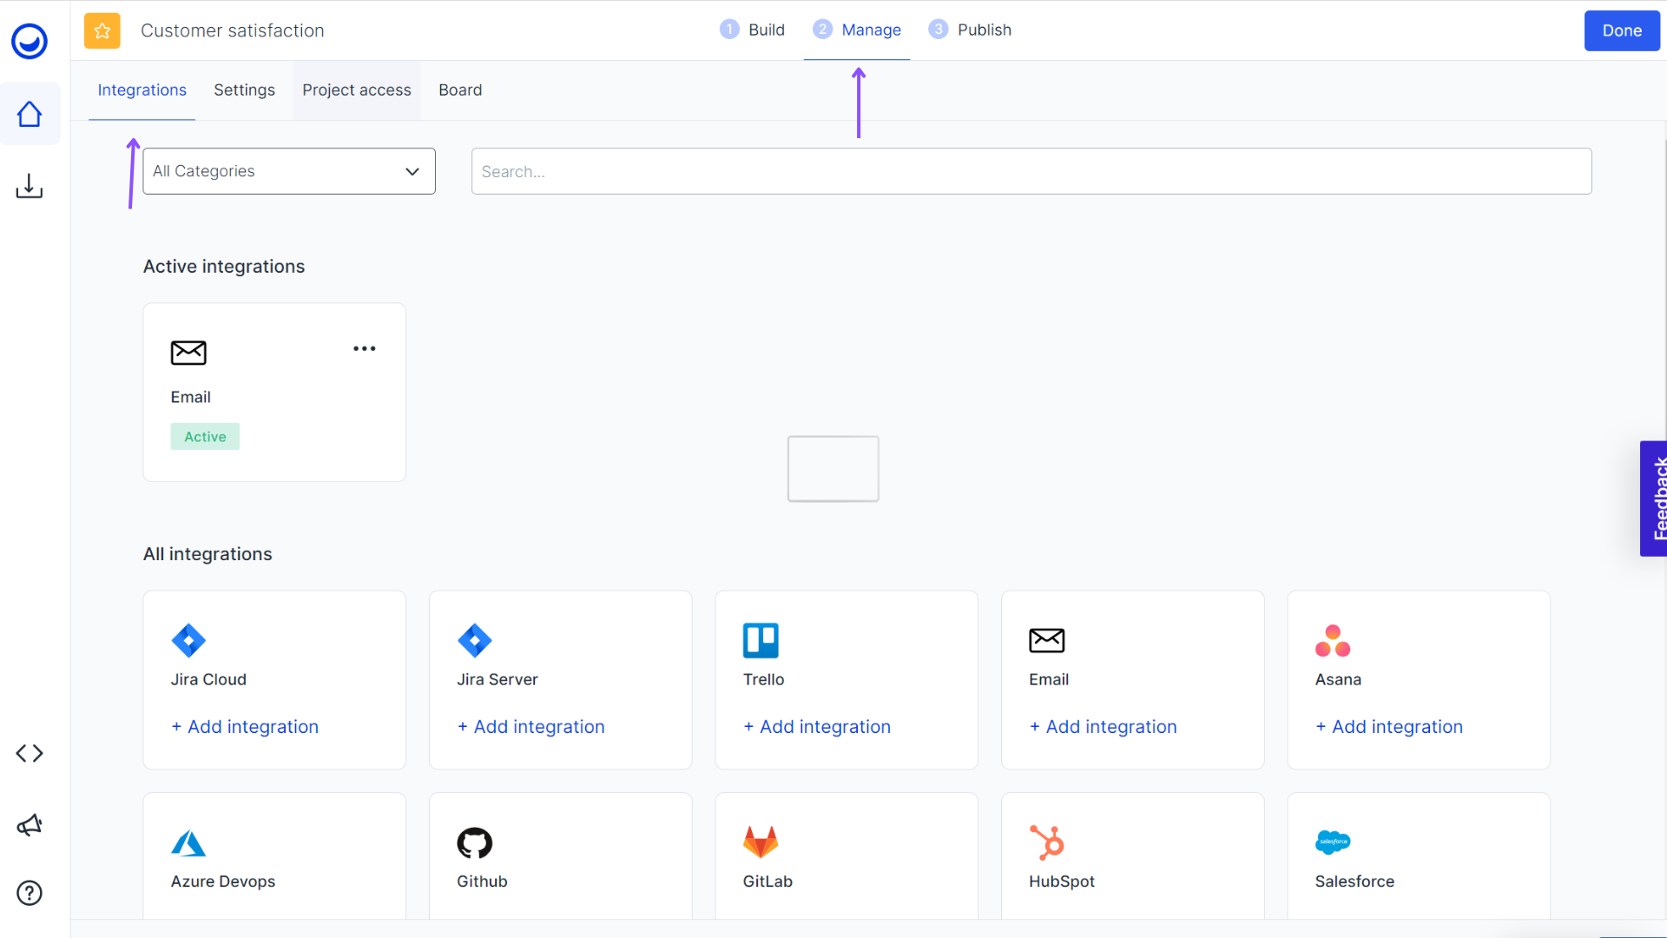Open the Project access tab
This screenshot has height=938, width=1667.
(356, 90)
